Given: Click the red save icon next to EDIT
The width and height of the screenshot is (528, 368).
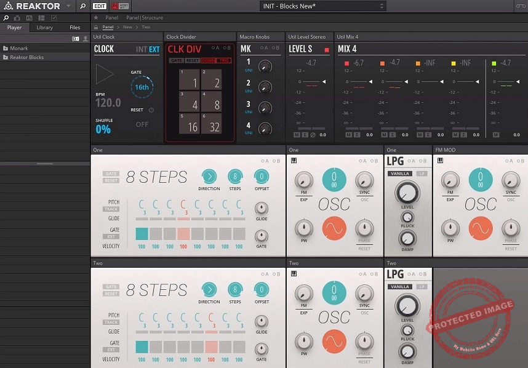Looking at the screenshot, I should pyautogui.click(x=114, y=6).
